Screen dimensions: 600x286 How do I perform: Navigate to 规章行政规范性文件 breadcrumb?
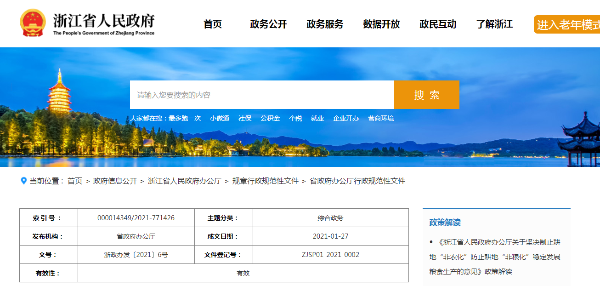[x=266, y=181]
